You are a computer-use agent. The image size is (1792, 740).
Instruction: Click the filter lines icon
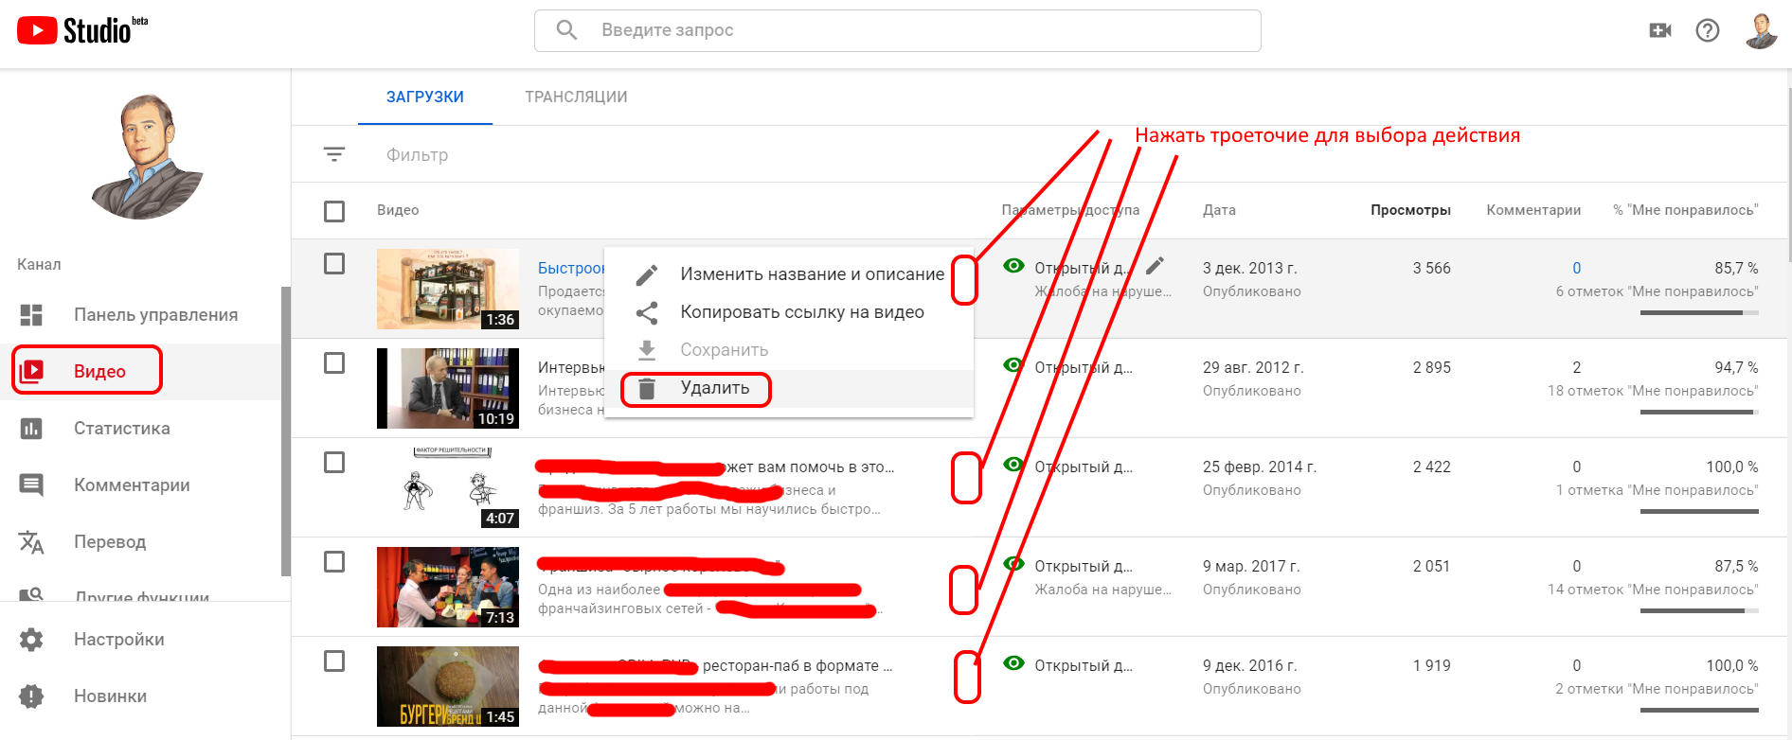point(334,154)
